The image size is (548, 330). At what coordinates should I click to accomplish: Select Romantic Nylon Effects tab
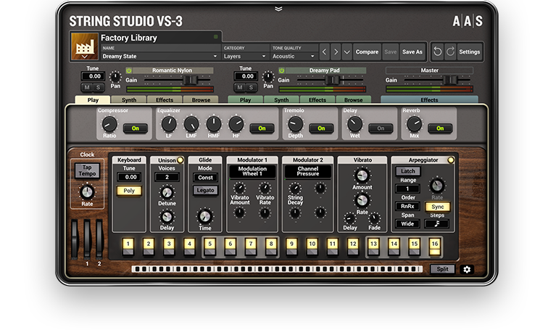point(165,99)
